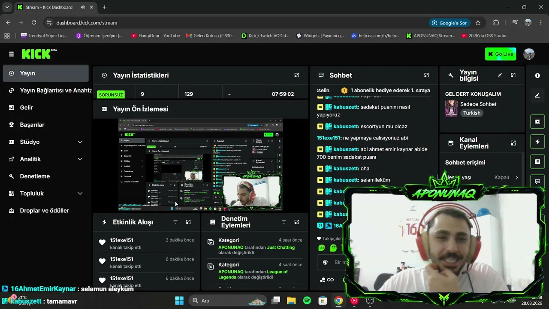Open the media controls icon in Chrome toolbar
Screen dimensions: 549x309
click(515, 23)
